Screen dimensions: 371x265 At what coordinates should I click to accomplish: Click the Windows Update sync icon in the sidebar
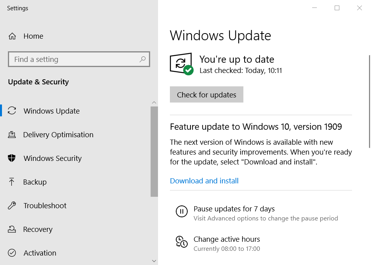click(12, 111)
